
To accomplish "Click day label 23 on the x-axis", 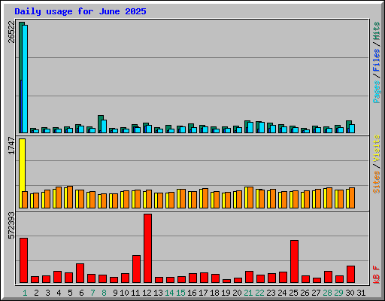I will pos(271,293).
